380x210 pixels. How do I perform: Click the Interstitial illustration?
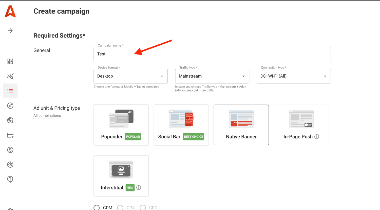[121, 170]
